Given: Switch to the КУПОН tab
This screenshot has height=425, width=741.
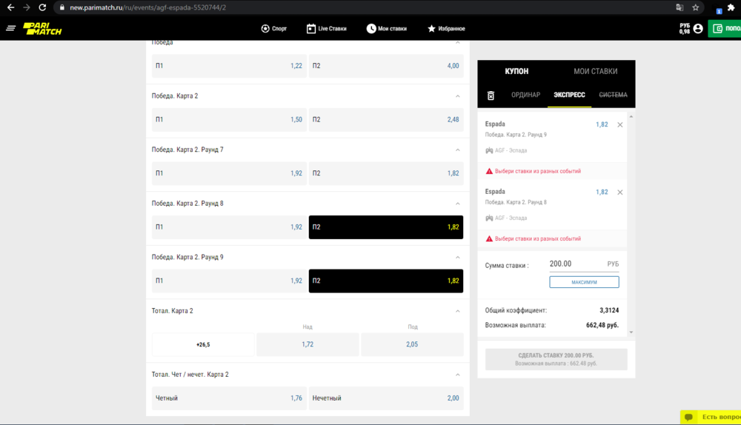Looking at the screenshot, I should 516,71.
